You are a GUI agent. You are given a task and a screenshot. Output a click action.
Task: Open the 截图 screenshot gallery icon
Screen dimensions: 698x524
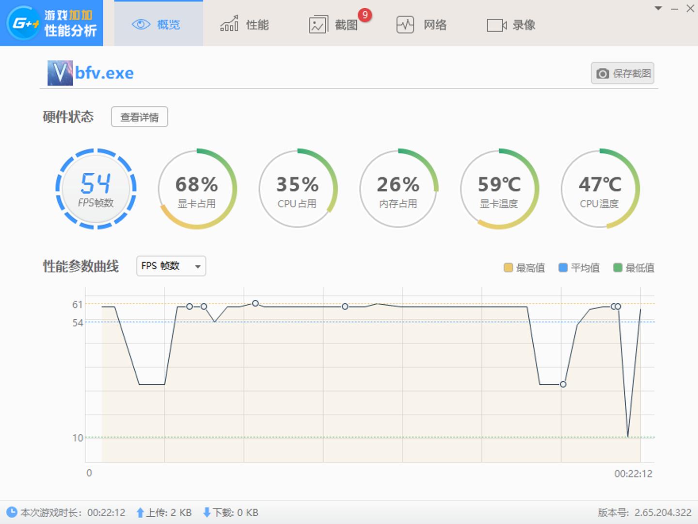317,24
